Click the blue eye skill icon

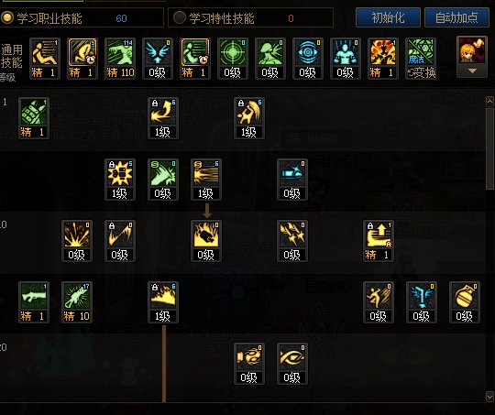click(308, 59)
